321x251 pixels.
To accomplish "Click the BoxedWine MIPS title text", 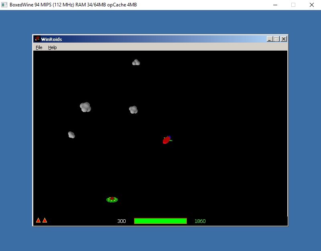I will click(73, 5).
